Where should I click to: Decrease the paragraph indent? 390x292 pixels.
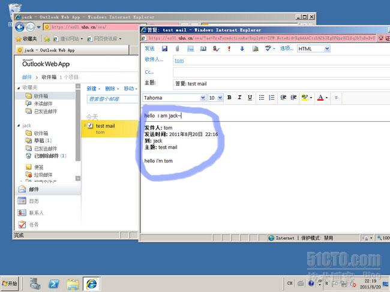(x=283, y=97)
